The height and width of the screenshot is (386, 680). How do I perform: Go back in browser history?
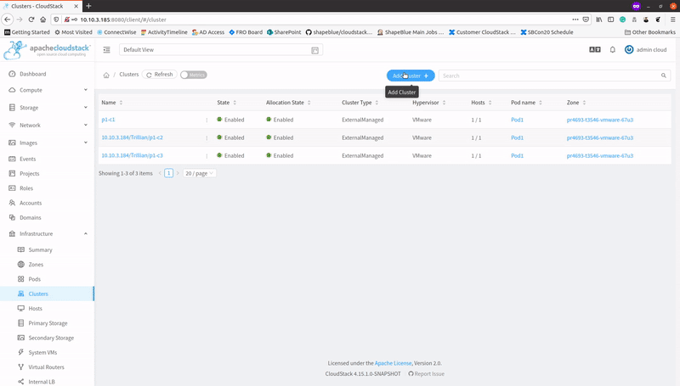(7, 20)
